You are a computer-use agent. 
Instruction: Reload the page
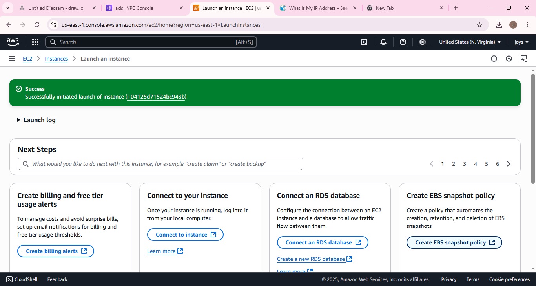pyautogui.click(x=37, y=25)
